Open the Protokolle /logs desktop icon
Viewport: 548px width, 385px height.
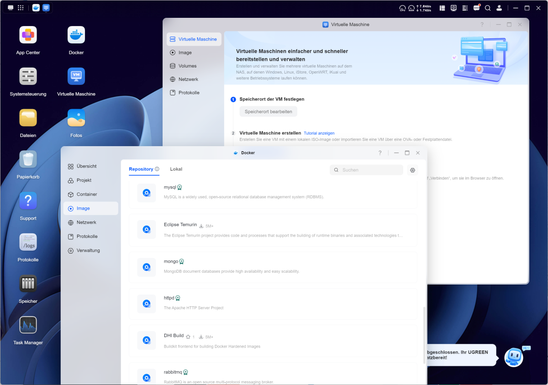point(28,242)
